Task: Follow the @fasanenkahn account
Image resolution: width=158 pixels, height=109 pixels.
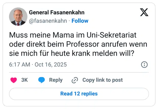Action: pos(80,21)
